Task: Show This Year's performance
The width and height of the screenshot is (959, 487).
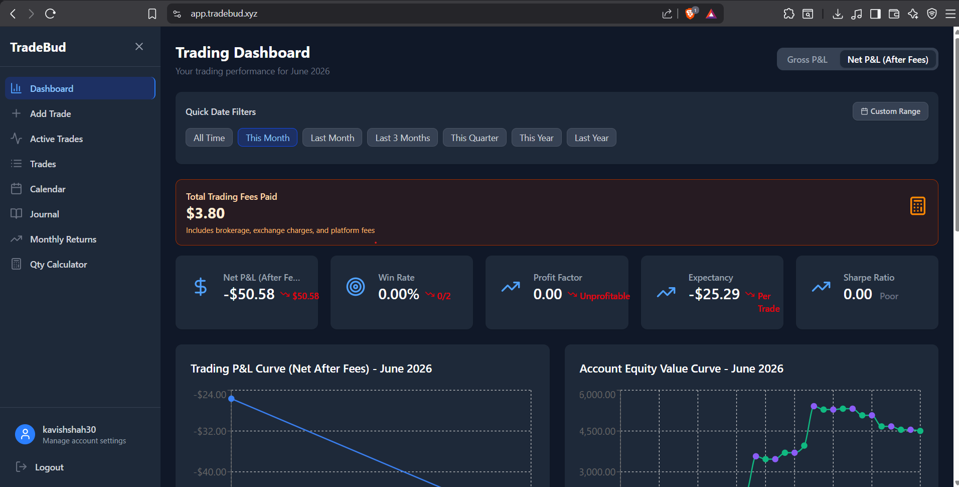Action: pyautogui.click(x=536, y=138)
